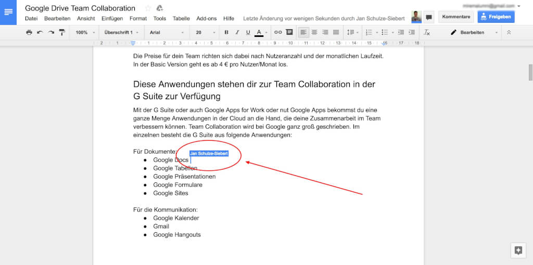
Task: Open the chat bubble icon beside avatar
Action: tap(429, 17)
